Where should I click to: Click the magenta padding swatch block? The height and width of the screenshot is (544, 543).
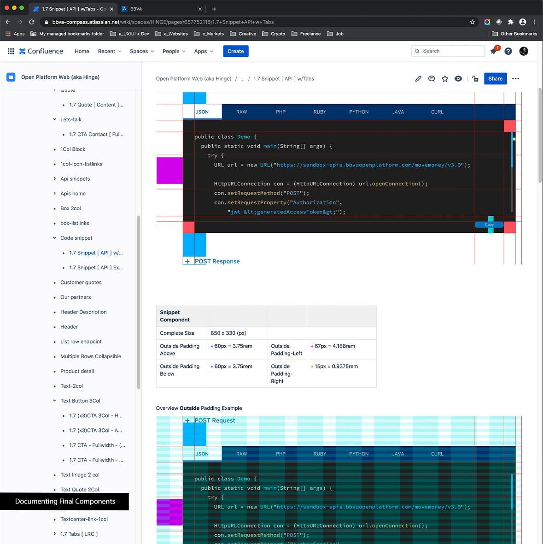169,171
